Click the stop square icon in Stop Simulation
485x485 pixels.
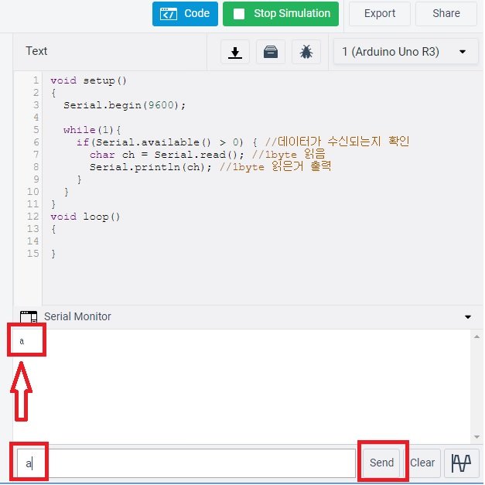coord(239,14)
